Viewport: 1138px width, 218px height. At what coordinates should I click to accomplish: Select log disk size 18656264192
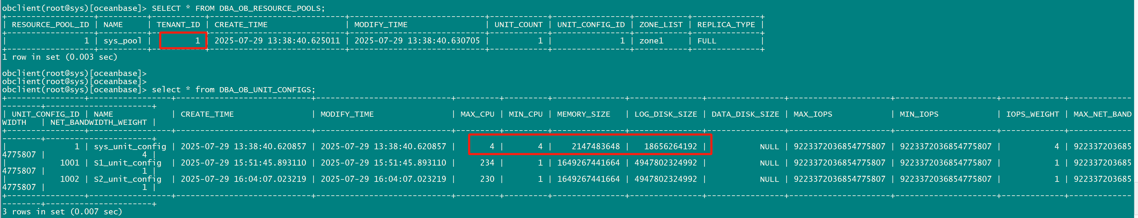(x=671, y=147)
